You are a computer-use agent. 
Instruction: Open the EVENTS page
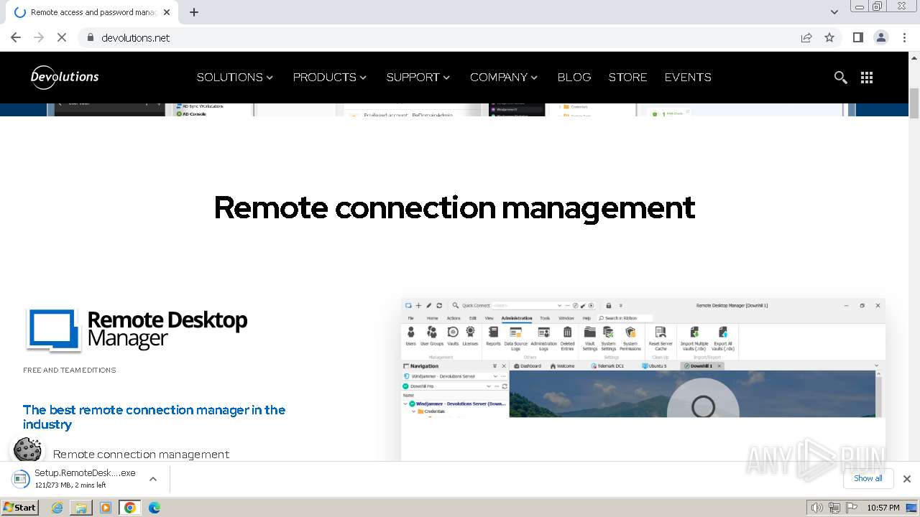pos(688,77)
